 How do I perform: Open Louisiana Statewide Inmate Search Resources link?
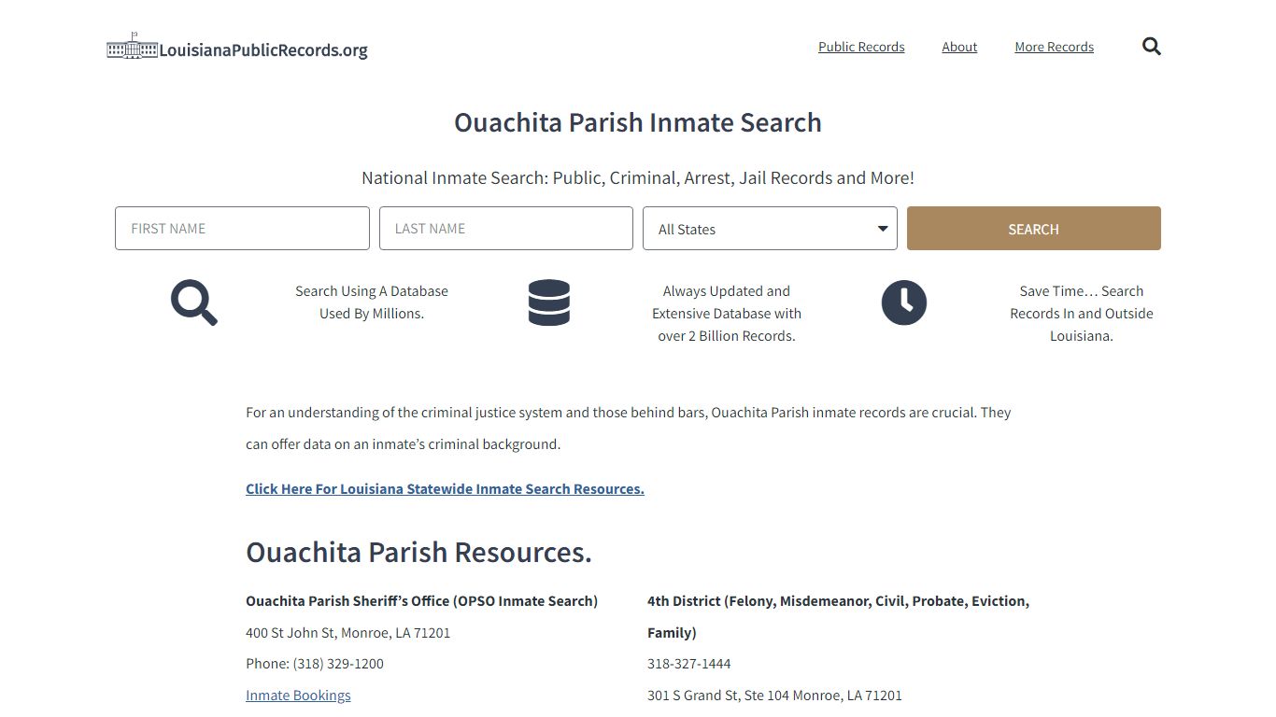[445, 488]
